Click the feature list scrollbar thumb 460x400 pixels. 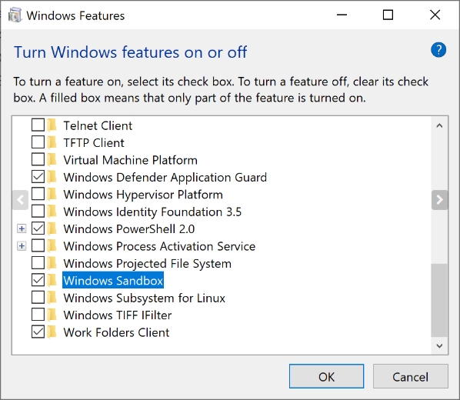[439, 301]
